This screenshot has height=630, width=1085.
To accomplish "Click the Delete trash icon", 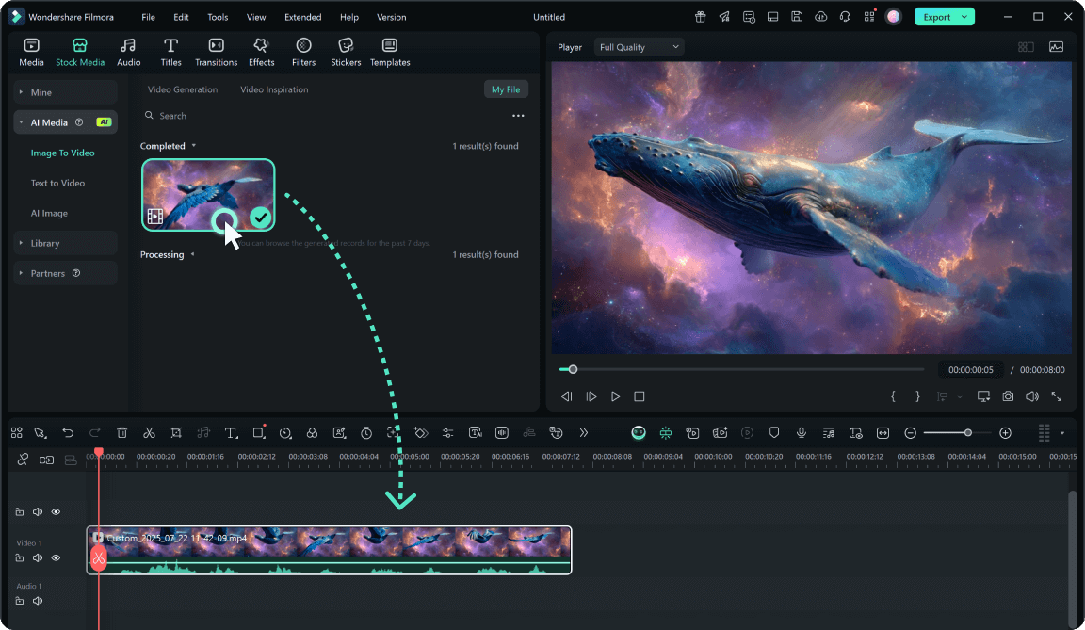I will [121, 433].
